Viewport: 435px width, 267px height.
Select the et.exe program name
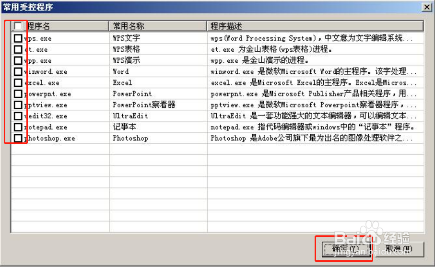click(x=36, y=49)
